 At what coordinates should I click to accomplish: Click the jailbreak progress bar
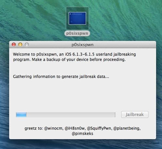[x=66, y=115]
